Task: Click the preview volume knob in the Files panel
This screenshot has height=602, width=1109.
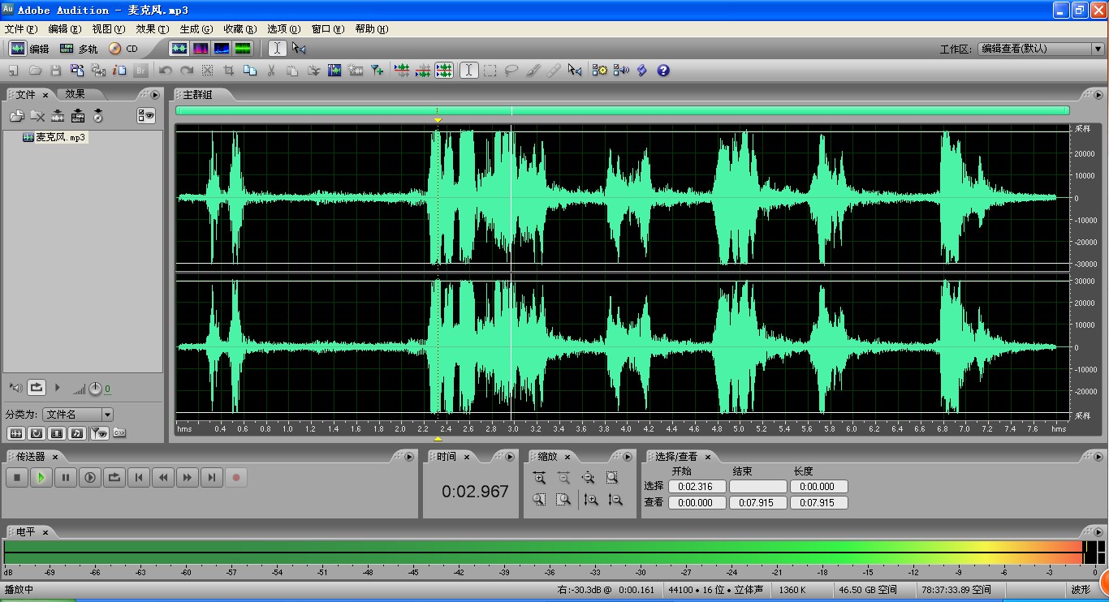Action: 95,389
